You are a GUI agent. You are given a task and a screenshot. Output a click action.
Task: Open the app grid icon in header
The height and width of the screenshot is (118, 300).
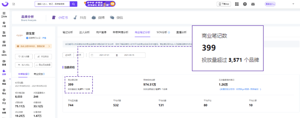tap(237, 4)
